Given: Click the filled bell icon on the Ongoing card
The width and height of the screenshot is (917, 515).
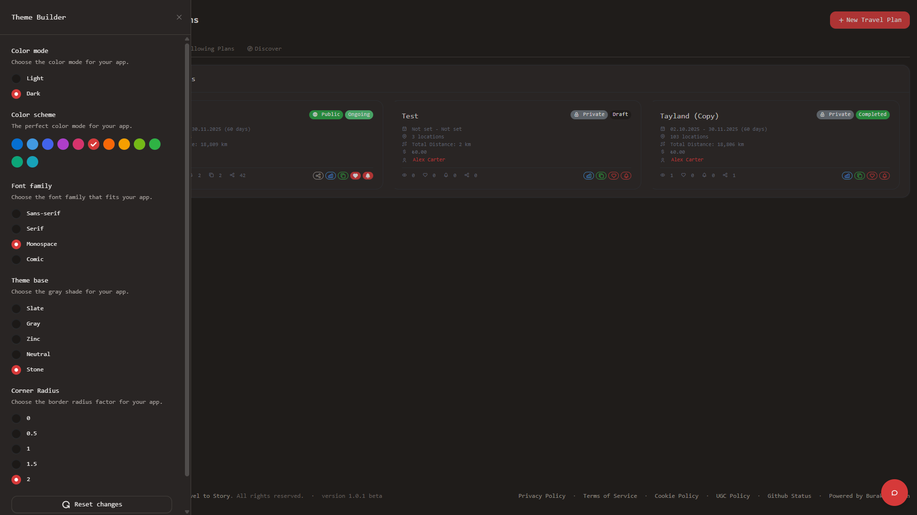Looking at the screenshot, I should [x=368, y=176].
